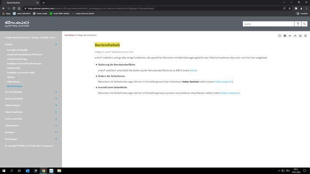The image size is (310, 174).
Task: Open the enaio coLab bookmark
Action: tap(40, 14)
